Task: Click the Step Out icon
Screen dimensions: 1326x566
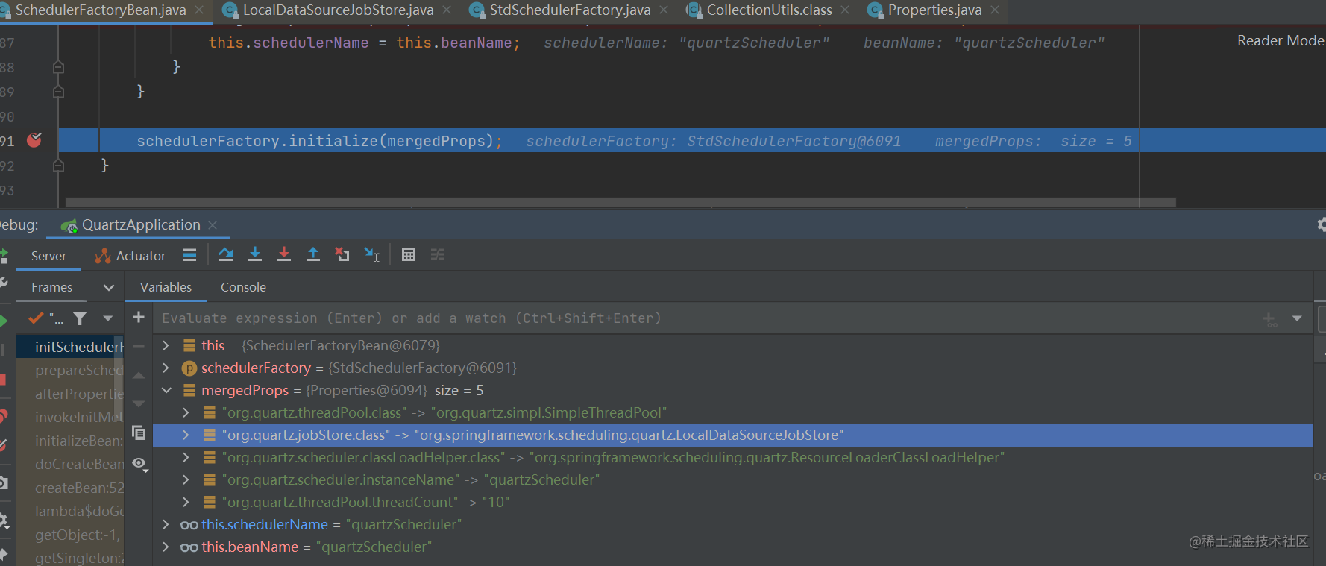Action: click(313, 255)
